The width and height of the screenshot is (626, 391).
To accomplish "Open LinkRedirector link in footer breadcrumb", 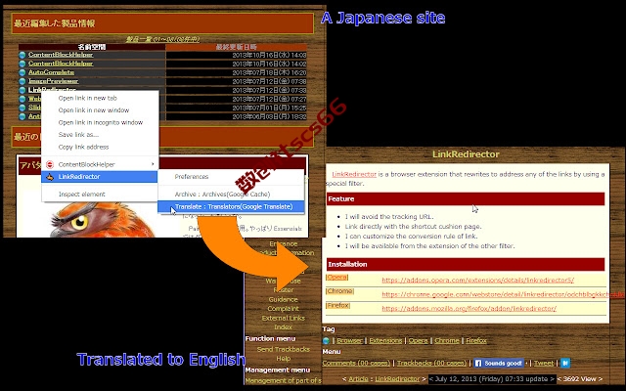I will (397, 379).
